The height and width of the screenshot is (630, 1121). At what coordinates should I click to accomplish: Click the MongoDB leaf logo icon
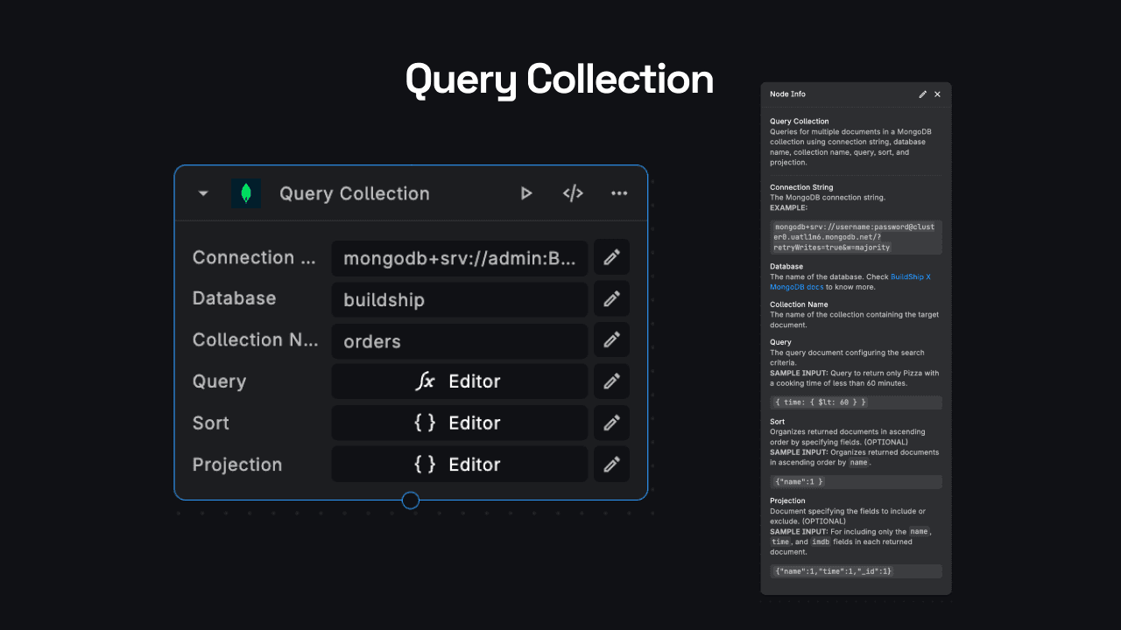(246, 193)
